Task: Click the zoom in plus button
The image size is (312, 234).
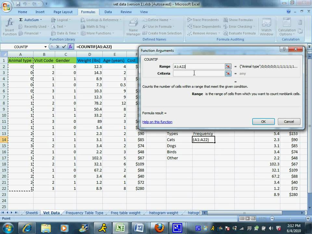Action: tap(308, 218)
